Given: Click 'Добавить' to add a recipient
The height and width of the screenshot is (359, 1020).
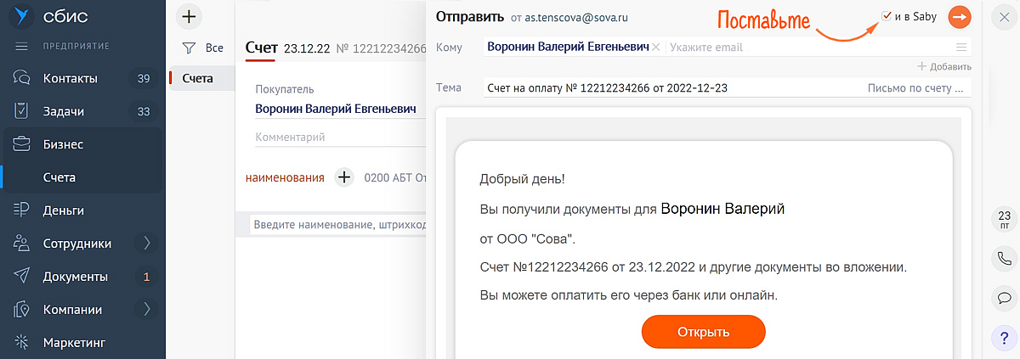Looking at the screenshot, I should coord(944,66).
